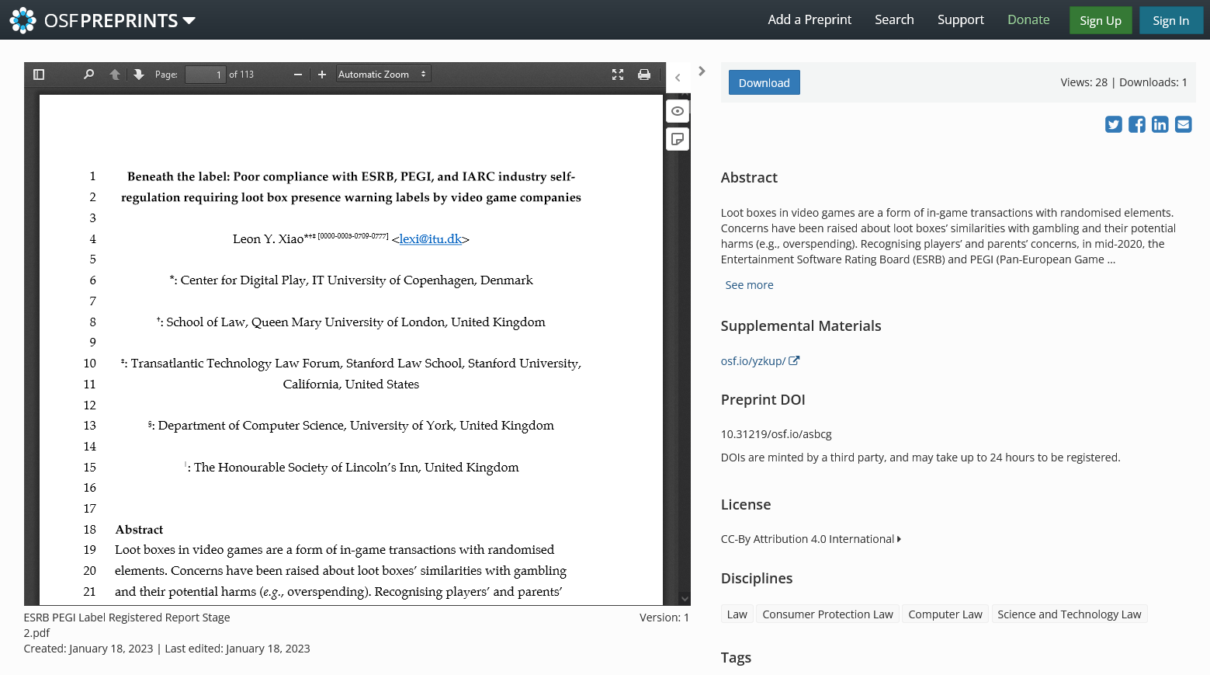This screenshot has height=675, width=1210.
Task: Click the Preprint DOI heading
Action: pos(763,400)
